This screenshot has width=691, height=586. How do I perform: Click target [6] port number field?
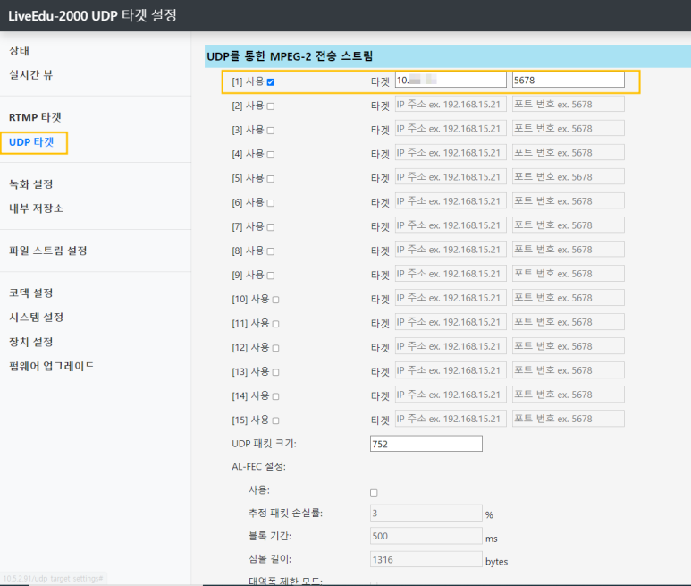(568, 201)
